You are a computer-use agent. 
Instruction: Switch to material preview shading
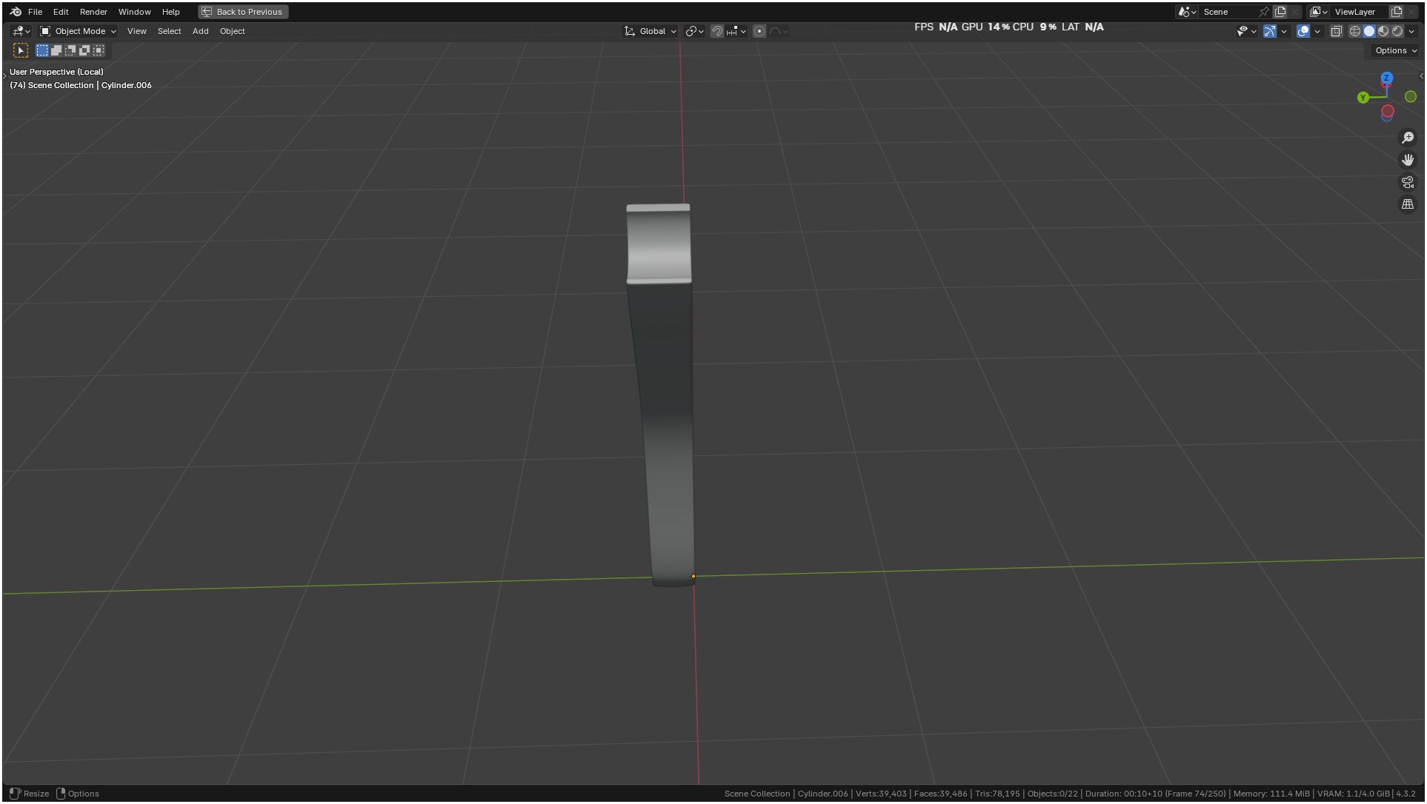(x=1383, y=31)
